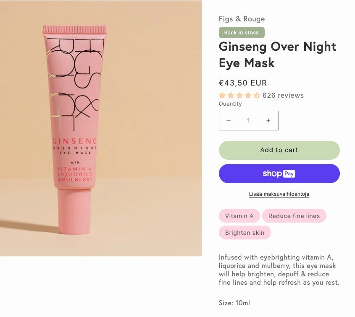
Task: Click the half-filled fifth rating star
Action: 256,95
